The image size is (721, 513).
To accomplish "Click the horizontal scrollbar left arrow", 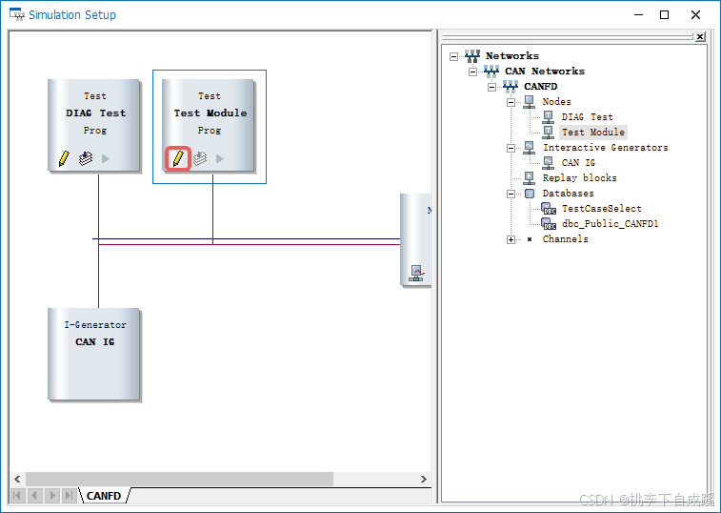I will coord(17,479).
